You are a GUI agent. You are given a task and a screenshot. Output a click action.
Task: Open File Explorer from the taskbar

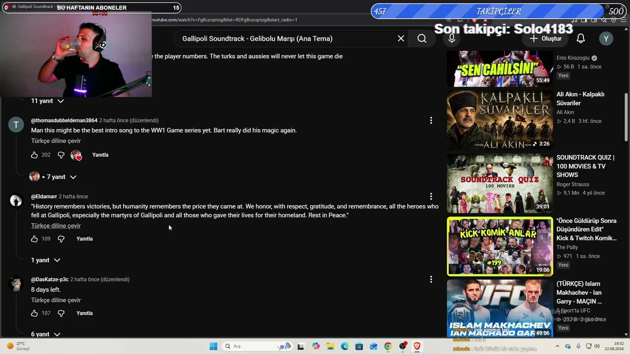[x=330, y=346]
